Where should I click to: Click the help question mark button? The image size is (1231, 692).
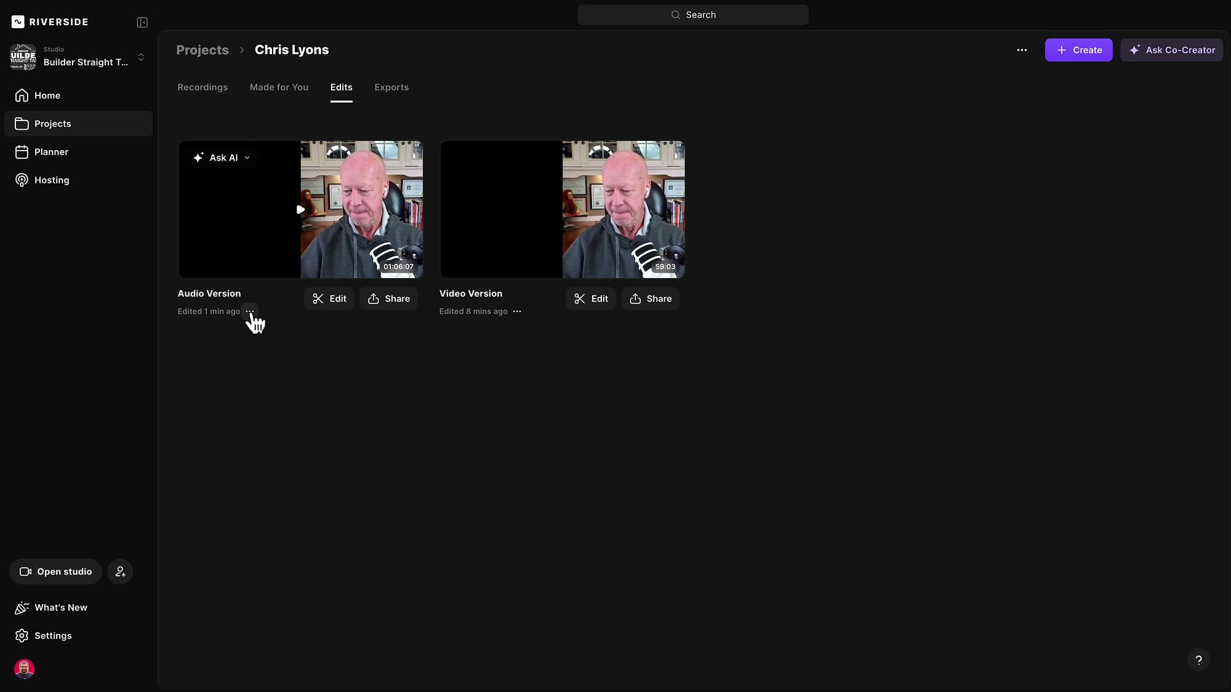[1198, 659]
